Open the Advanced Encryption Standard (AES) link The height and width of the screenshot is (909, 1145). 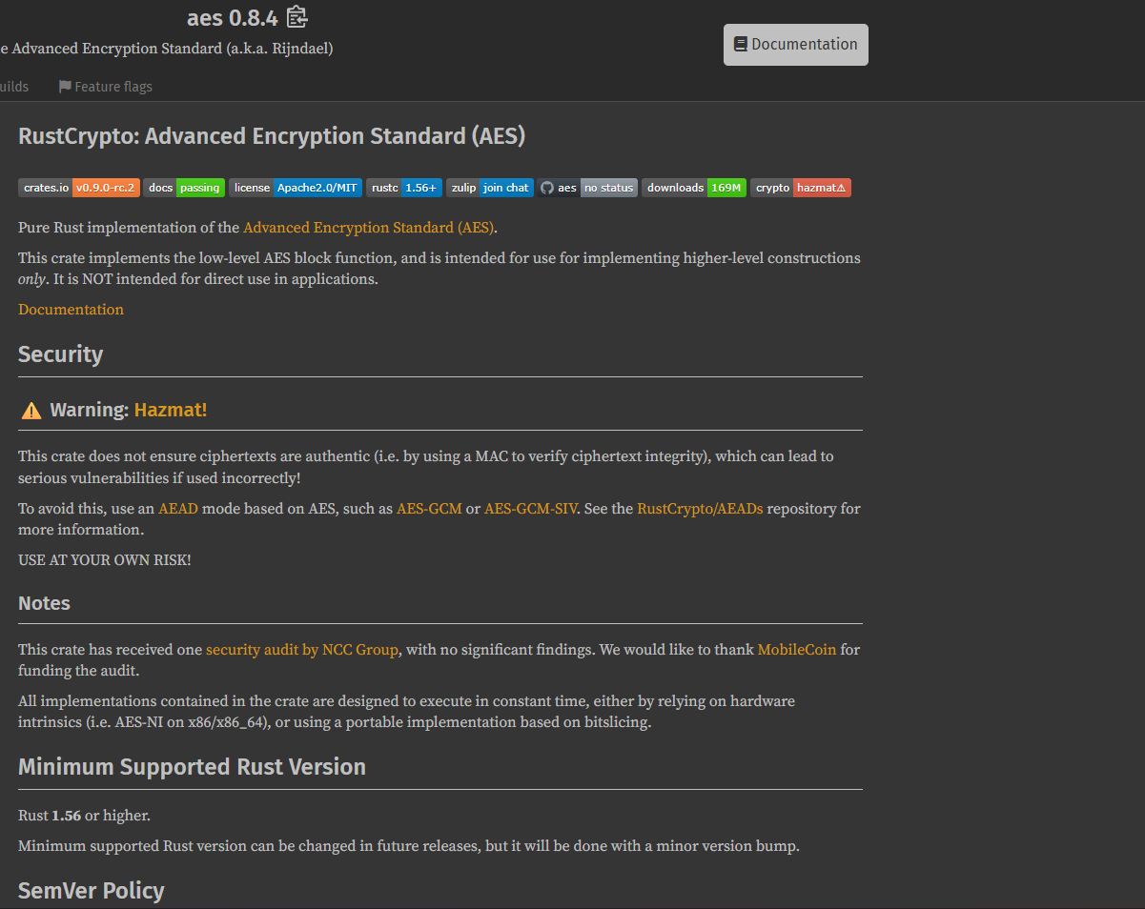tap(369, 228)
